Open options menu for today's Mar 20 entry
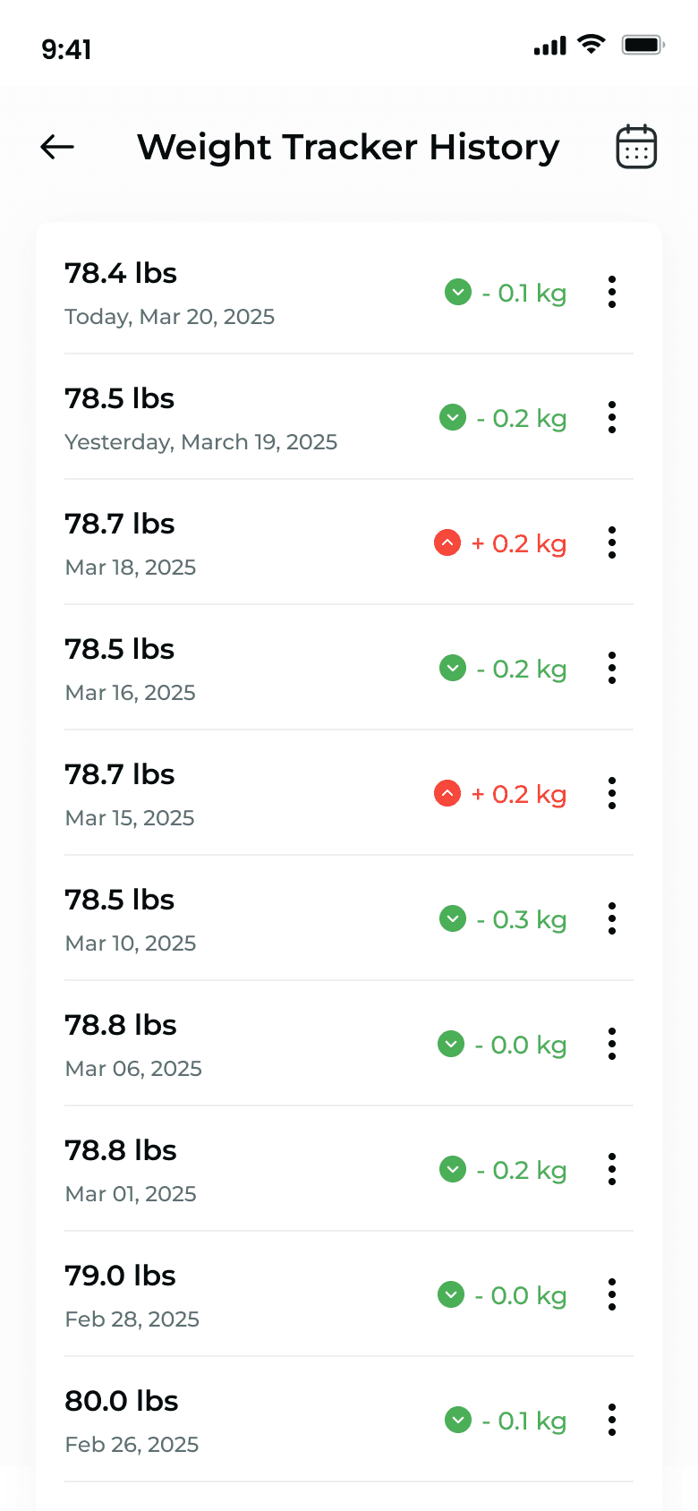The width and height of the screenshot is (698, 1511). click(x=612, y=292)
